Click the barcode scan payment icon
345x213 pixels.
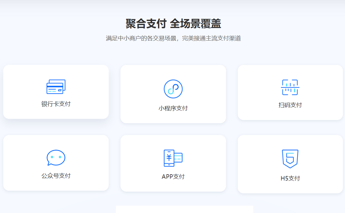click(290, 88)
